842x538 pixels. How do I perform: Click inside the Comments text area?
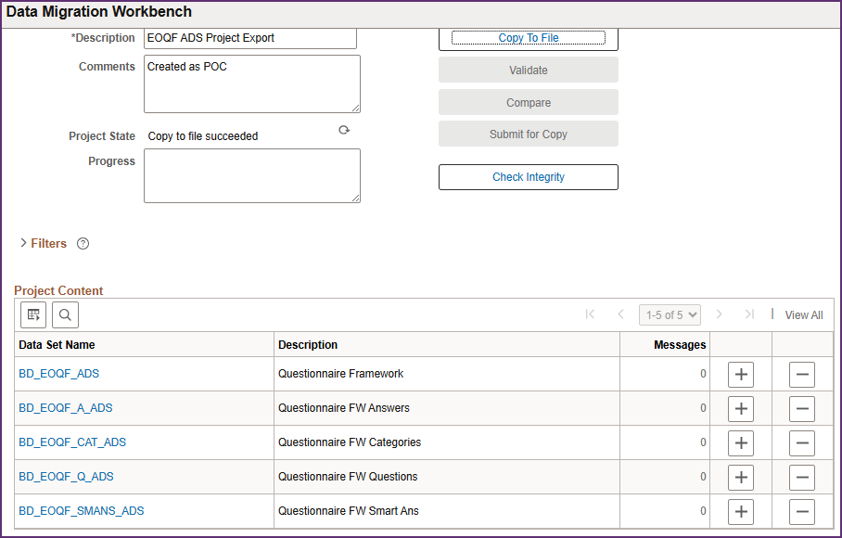(252, 83)
